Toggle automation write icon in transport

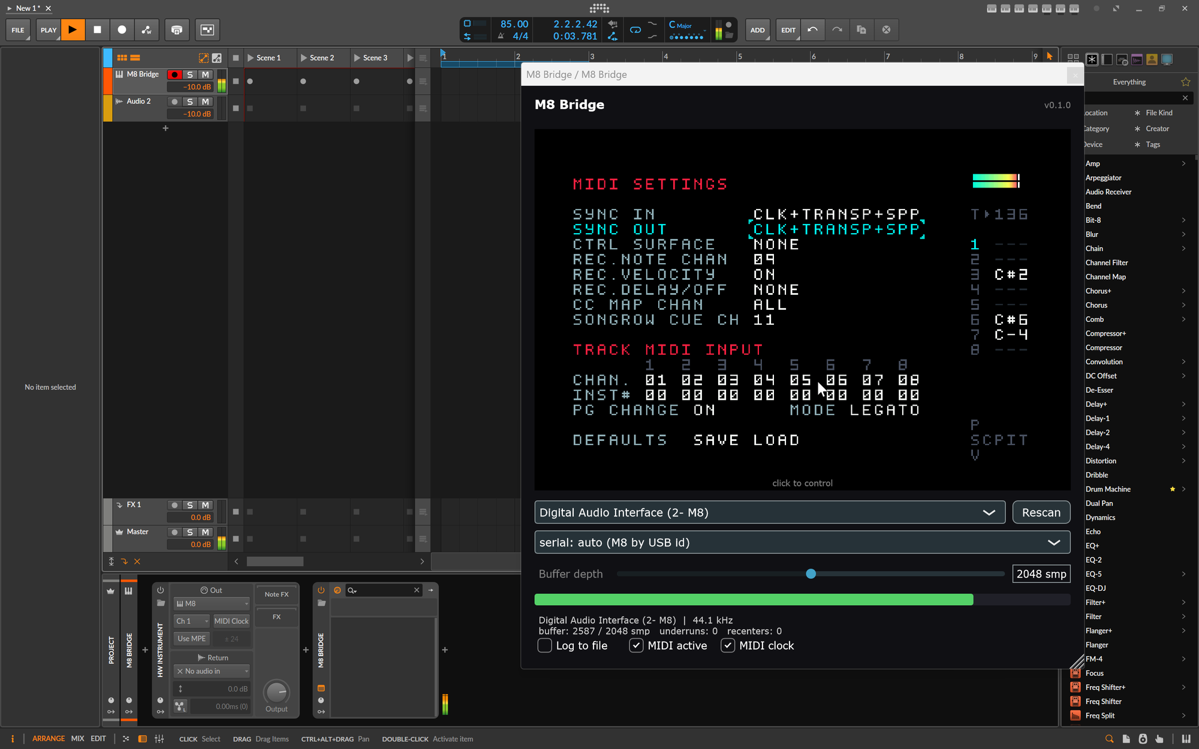click(146, 29)
